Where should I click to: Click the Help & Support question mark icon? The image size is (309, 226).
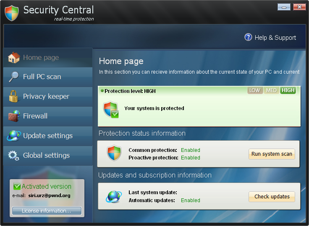point(248,37)
